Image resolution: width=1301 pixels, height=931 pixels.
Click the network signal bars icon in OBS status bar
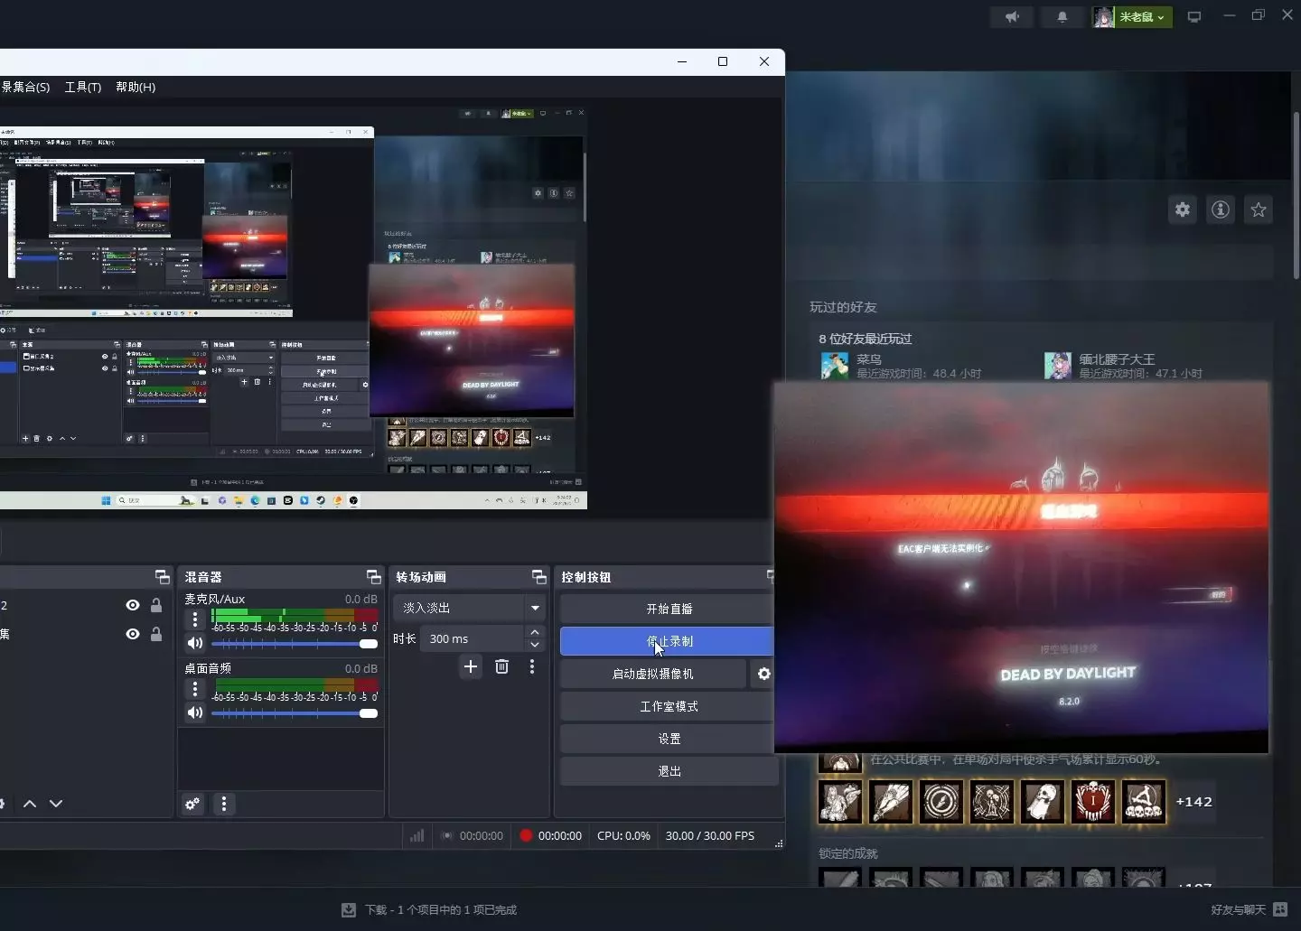pos(417,835)
